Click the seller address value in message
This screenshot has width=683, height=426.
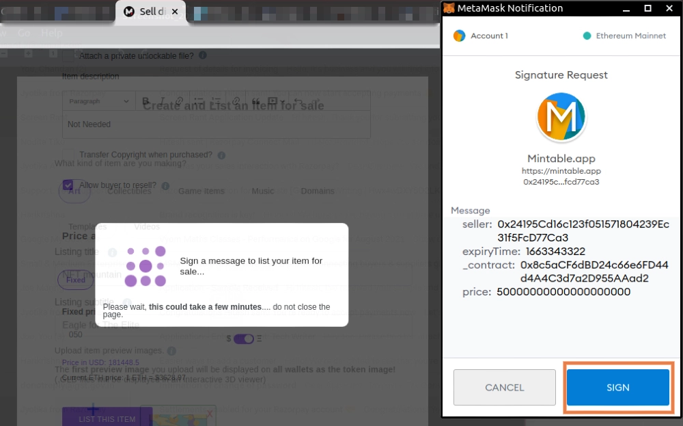point(583,230)
